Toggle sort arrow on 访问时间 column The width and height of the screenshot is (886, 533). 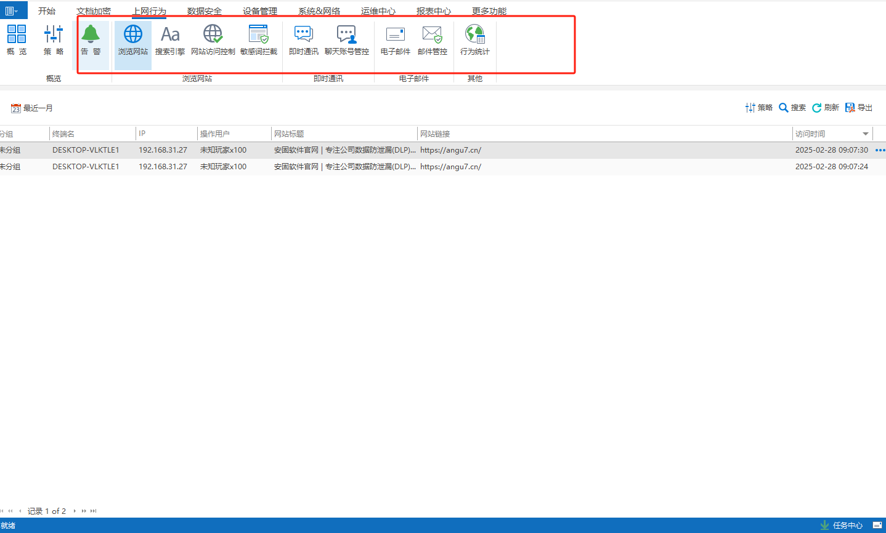pyautogui.click(x=866, y=134)
